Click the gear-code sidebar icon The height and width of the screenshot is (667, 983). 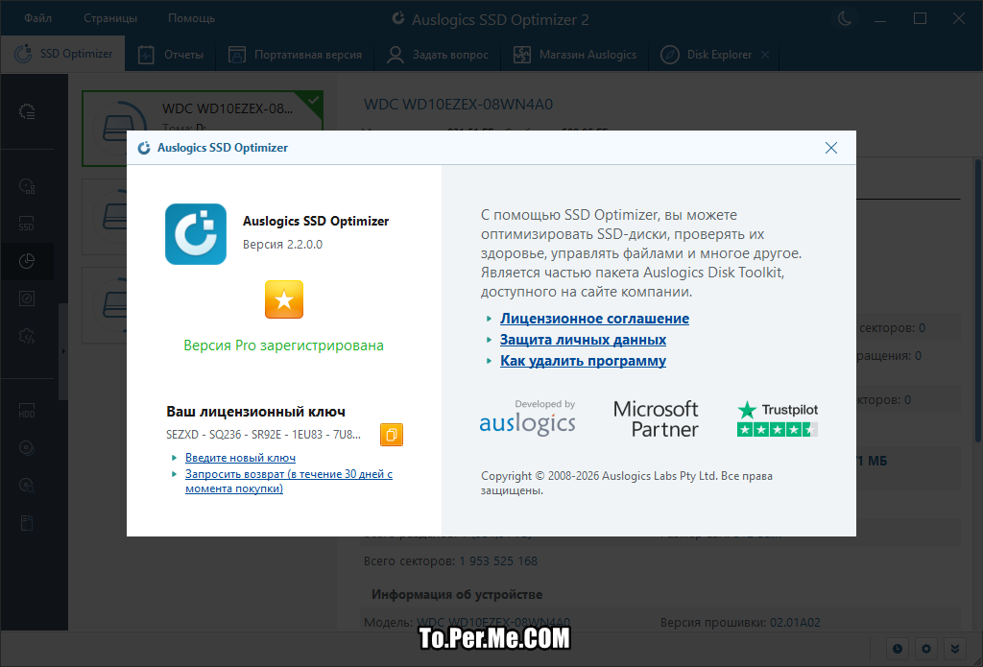coord(27,336)
